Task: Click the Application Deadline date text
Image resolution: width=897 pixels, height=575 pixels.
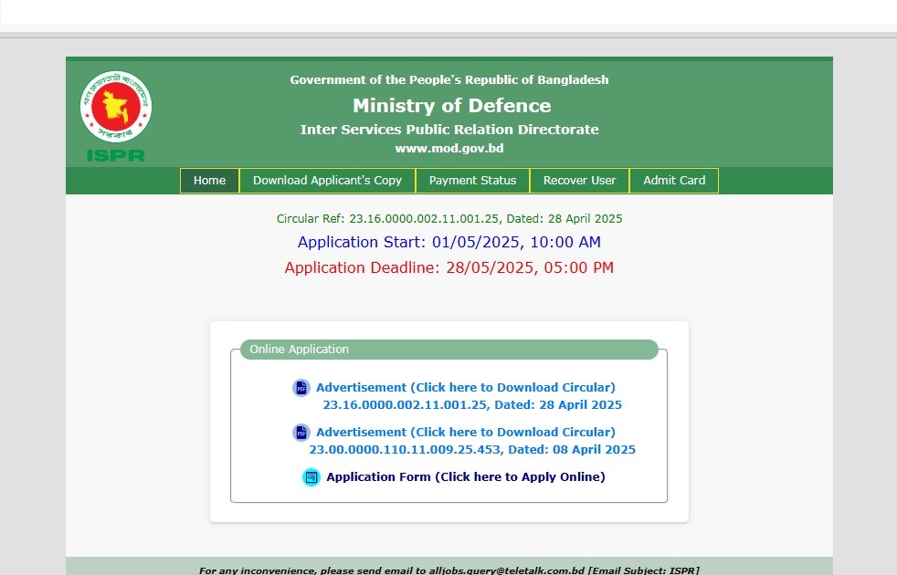Action: (x=449, y=267)
